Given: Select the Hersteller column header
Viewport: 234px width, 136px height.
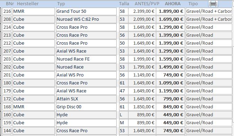Looking at the screenshot, I should (x=28, y=4).
